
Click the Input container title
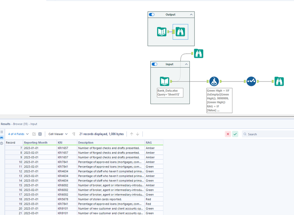point(170,64)
